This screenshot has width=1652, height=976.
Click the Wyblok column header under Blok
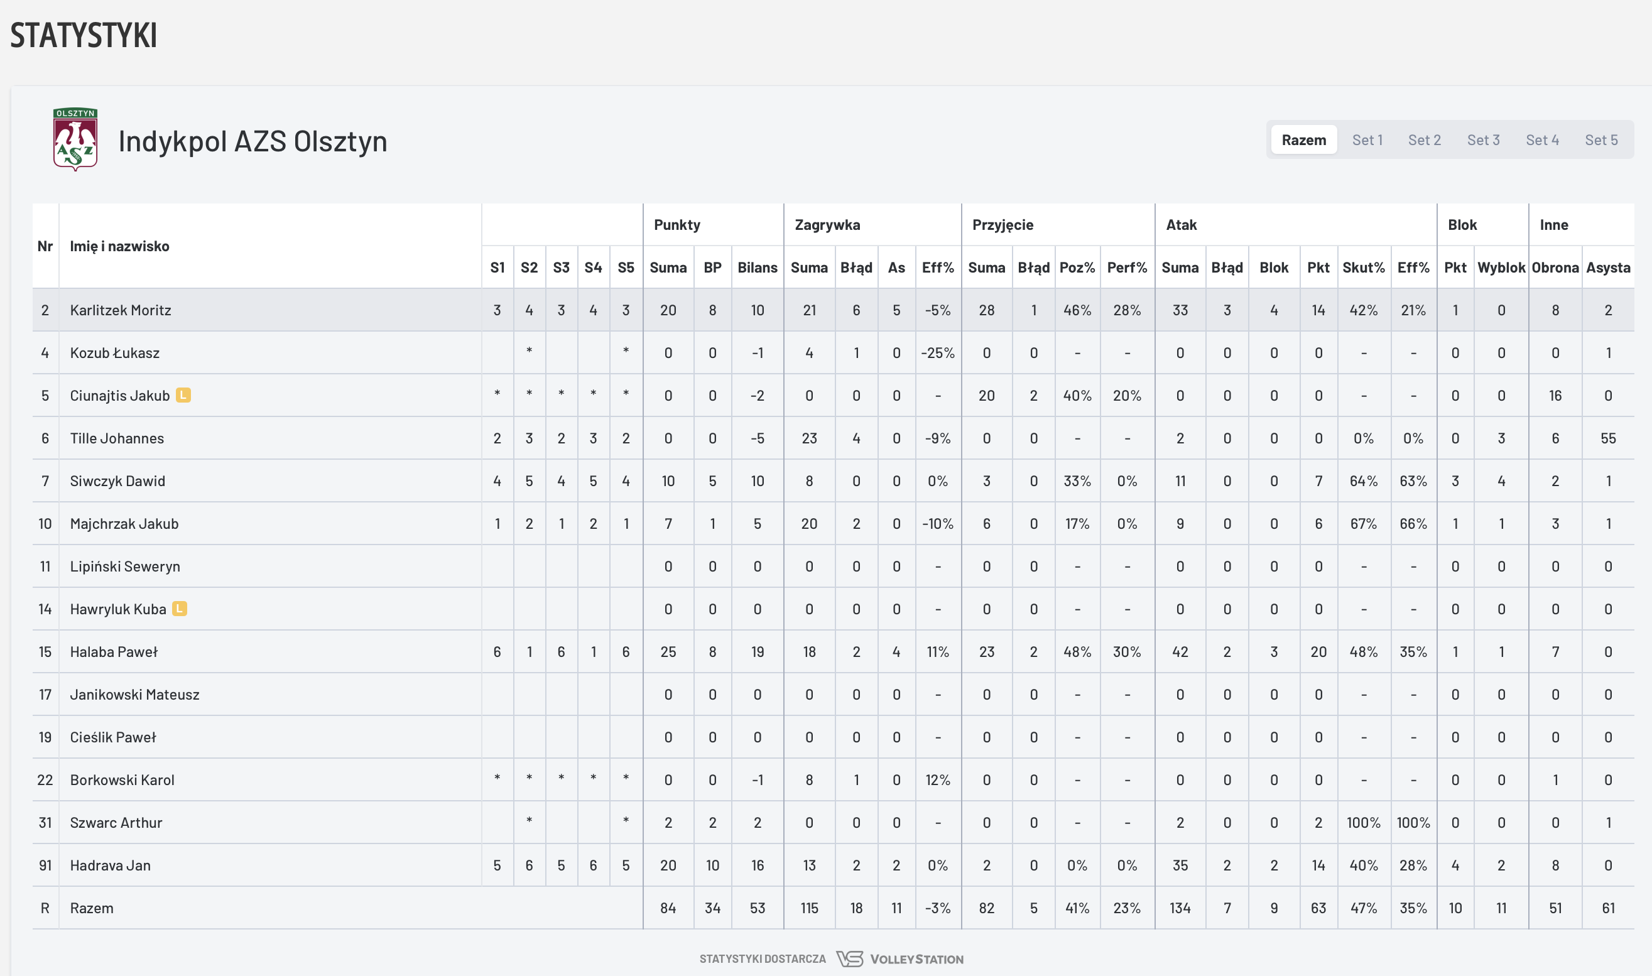(1501, 268)
